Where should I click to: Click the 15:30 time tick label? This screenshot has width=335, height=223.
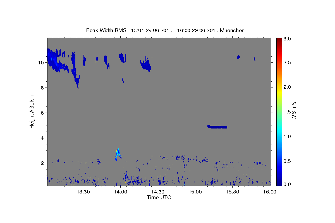tap(232, 192)
